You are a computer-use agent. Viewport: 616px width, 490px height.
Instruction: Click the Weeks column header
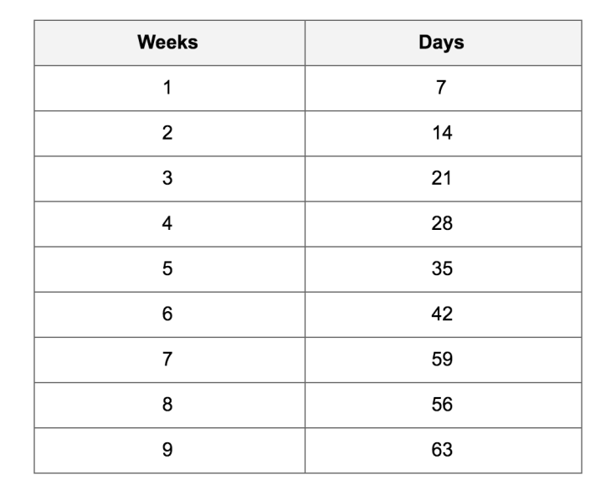tap(170, 43)
